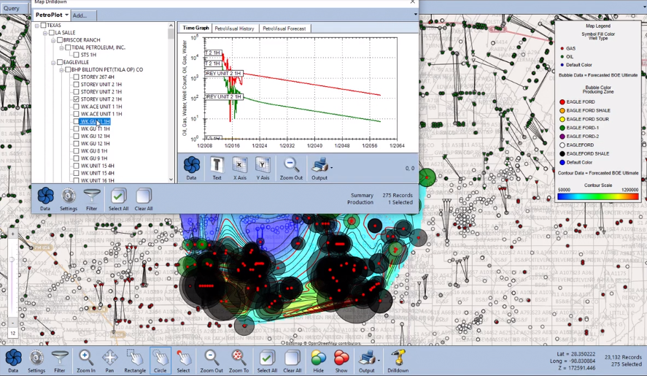Choose the Pan tool in map toolbar
The image size is (647, 376).
click(x=109, y=358)
